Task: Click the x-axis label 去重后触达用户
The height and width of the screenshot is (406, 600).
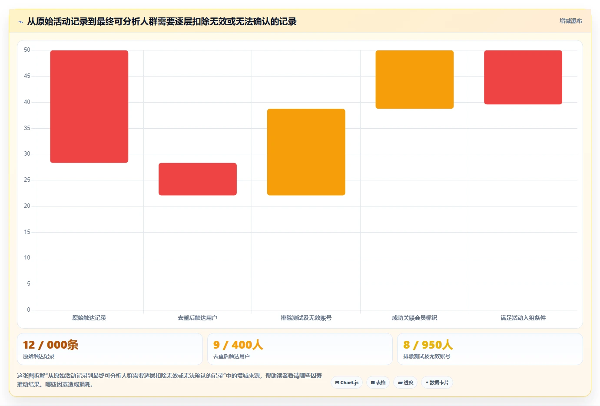Action: point(198,318)
